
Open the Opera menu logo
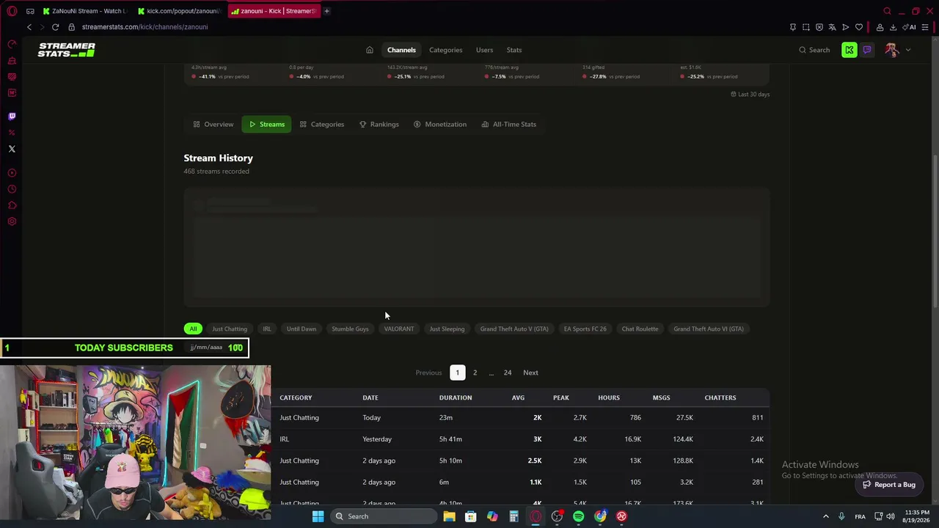pos(12,11)
